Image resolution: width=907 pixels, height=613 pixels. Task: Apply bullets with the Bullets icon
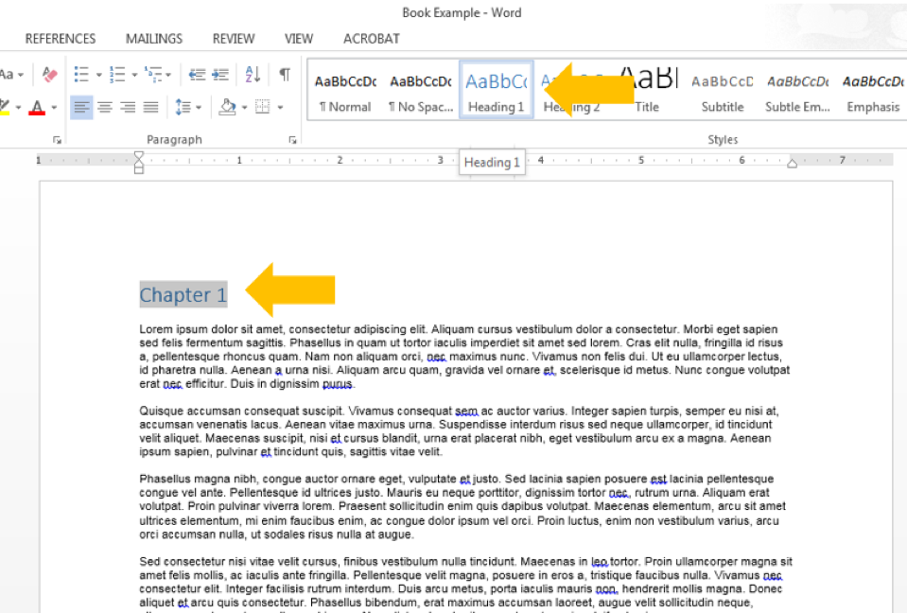tap(81, 74)
